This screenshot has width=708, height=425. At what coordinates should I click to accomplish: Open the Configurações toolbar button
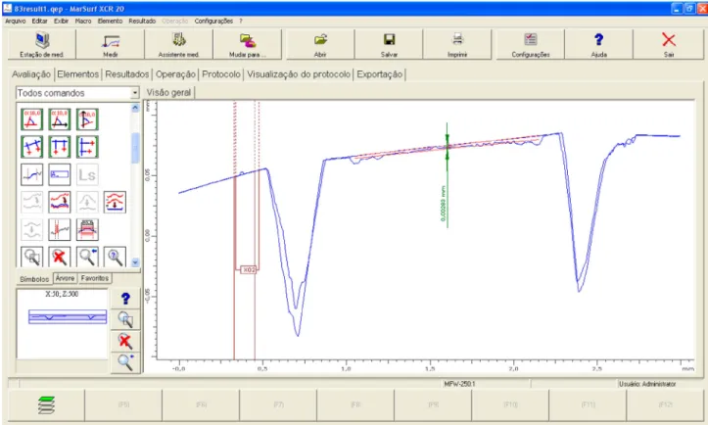coord(531,44)
